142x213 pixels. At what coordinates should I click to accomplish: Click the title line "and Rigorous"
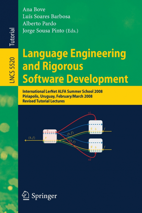[x=53, y=66]
